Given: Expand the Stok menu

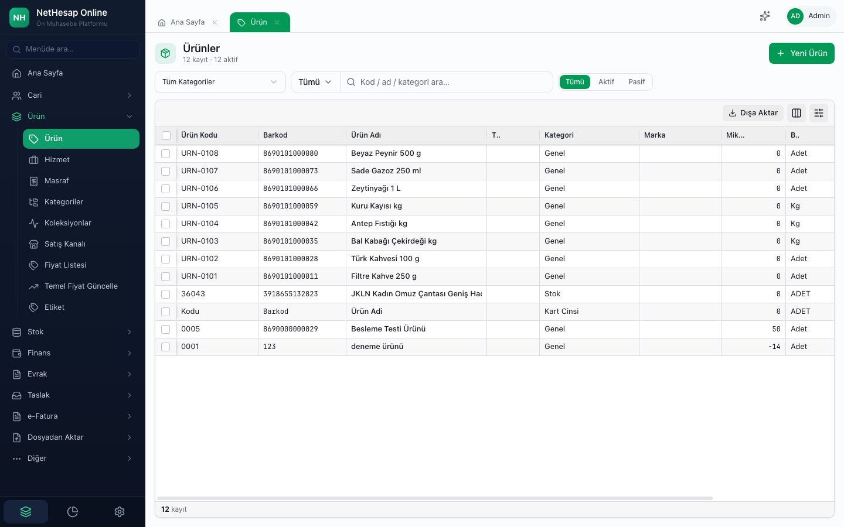Looking at the screenshot, I should (x=73, y=332).
